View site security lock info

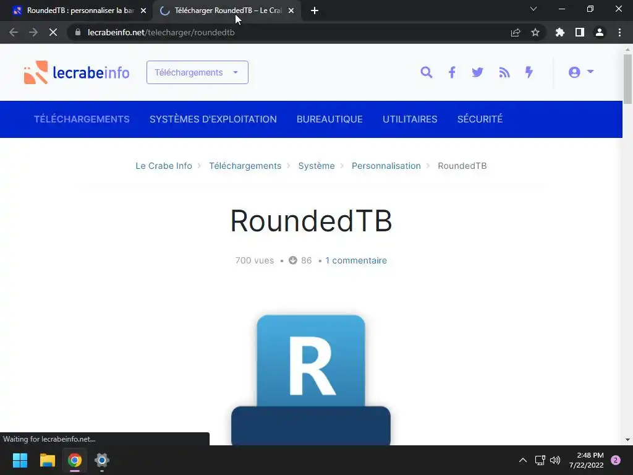78,32
